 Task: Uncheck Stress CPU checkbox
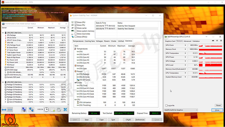(76, 22)
